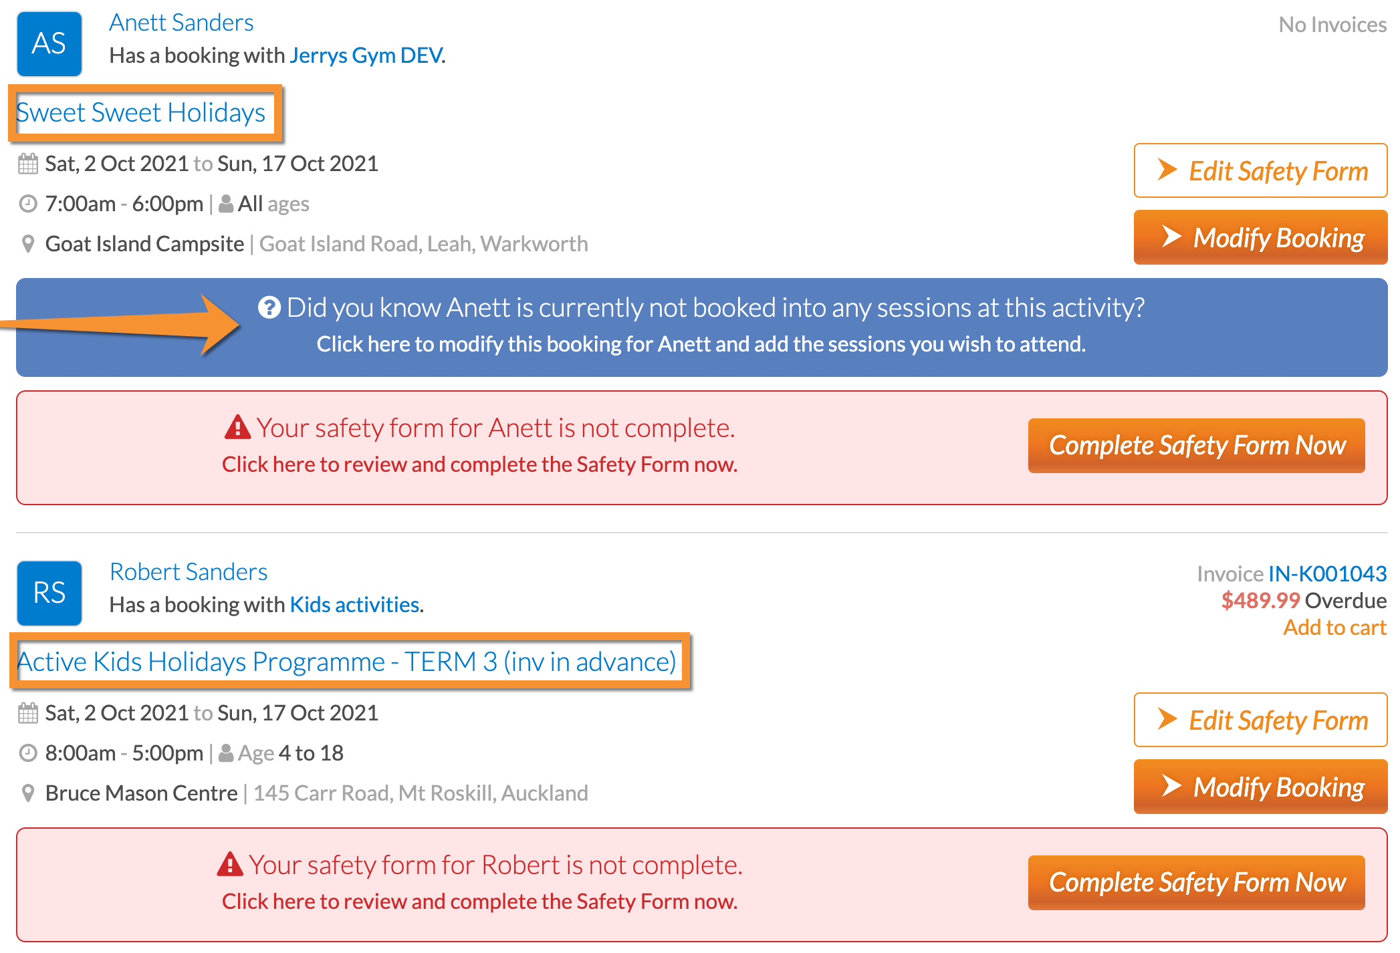The image size is (1400, 953).
Task: Click warning triangle icon in Robert's safety alert
Action: pyautogui.click(x=230, y=864)
